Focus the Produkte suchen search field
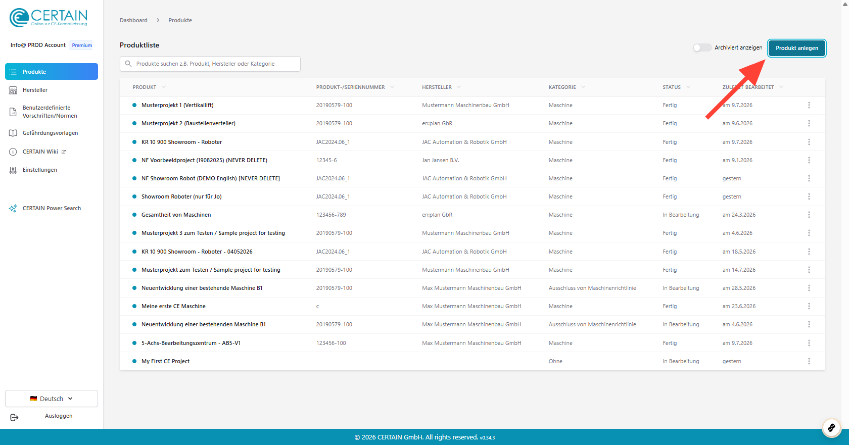The height and width of the screenshot is (445, 849). coord(210,64)
